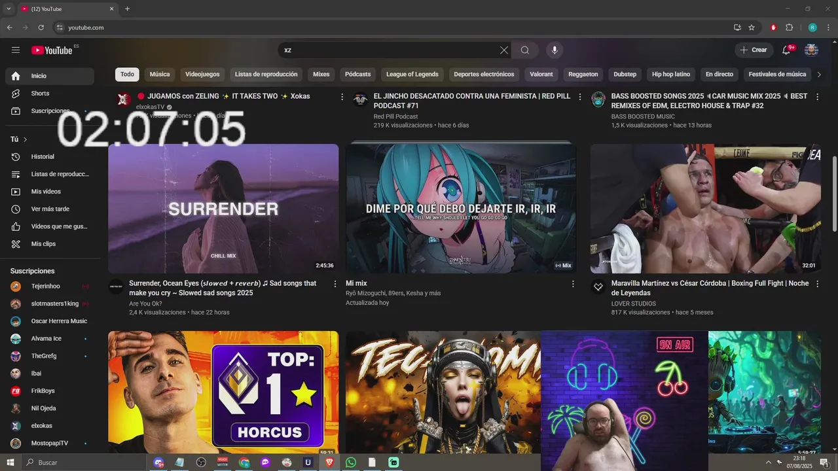Go to the YouTube logo home

[x=52, y=50]
